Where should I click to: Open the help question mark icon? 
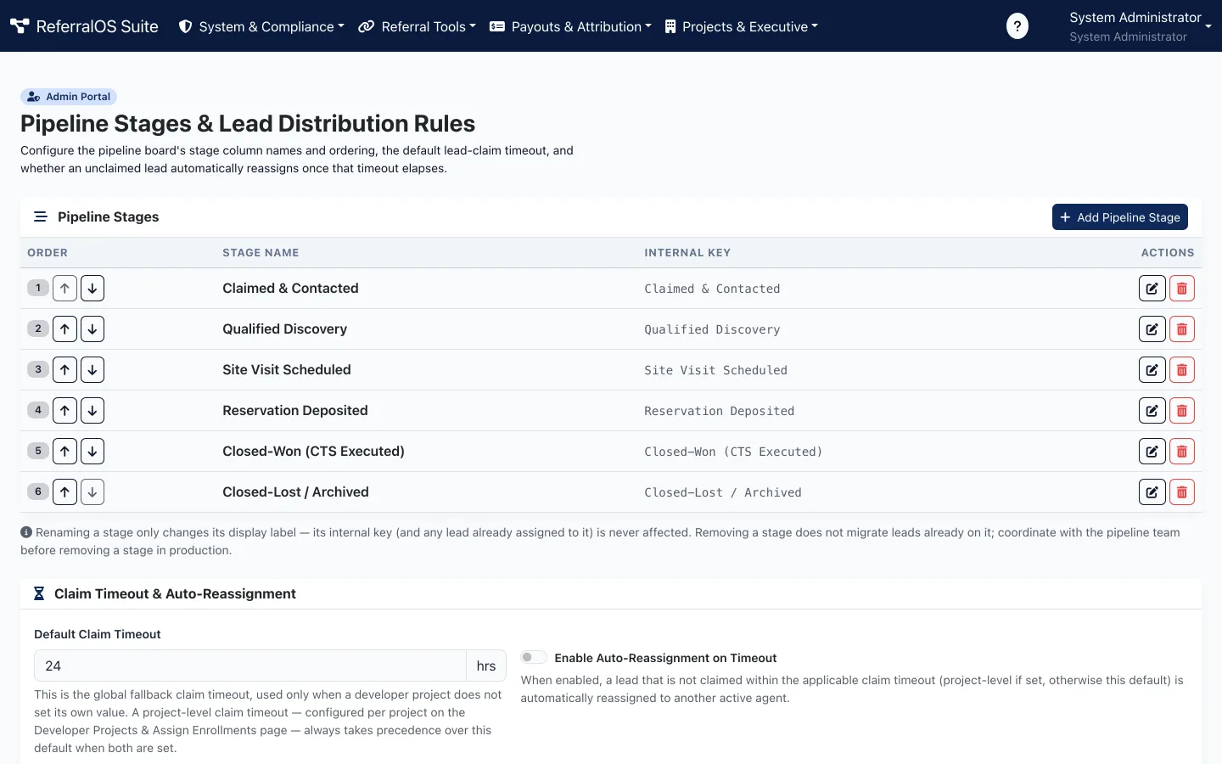click(1017, 26)
